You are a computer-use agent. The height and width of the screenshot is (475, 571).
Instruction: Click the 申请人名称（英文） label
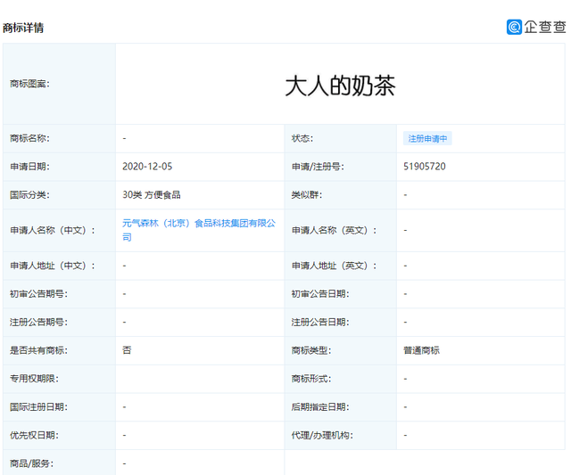point(334,230)
